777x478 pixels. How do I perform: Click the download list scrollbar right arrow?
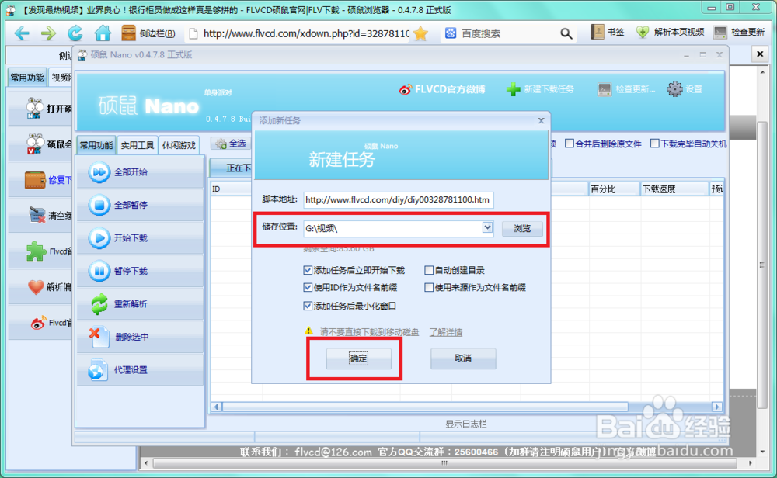point(717,407)
